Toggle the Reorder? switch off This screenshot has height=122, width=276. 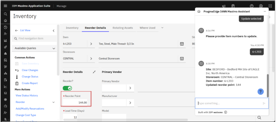pyautogui.click(x=67, y=88)
